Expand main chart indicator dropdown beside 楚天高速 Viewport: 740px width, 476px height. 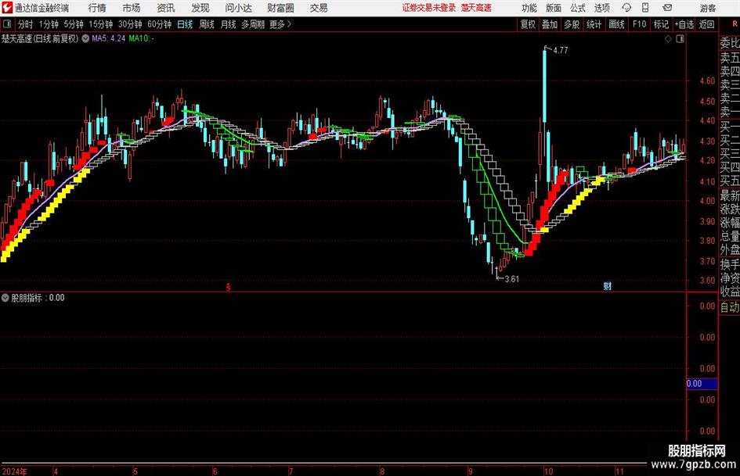[x=85, y=38]
